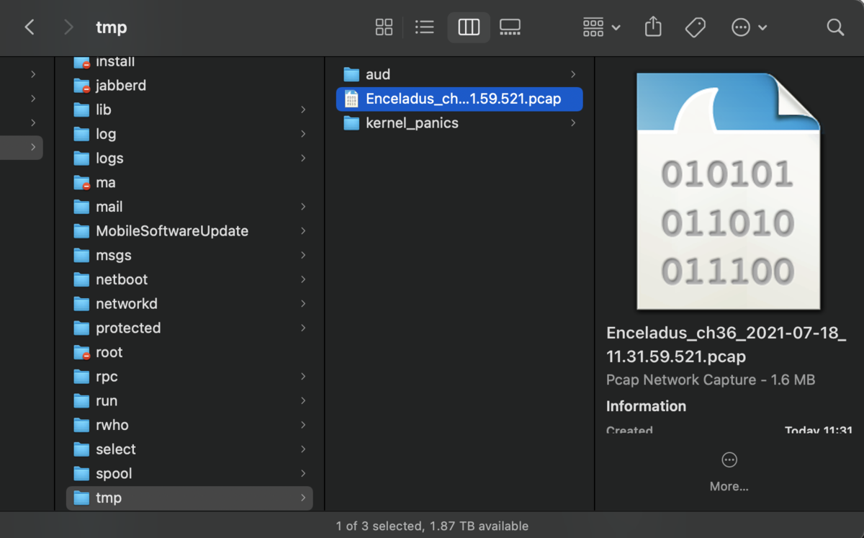864x538 pixels.
Task: Select the Enceladus pcap file
Action: pos(459,99)
